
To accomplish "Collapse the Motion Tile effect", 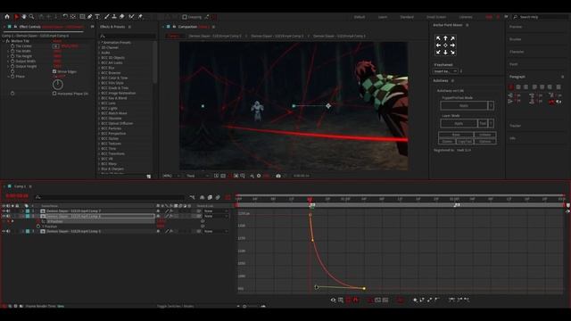I will 4,41.
